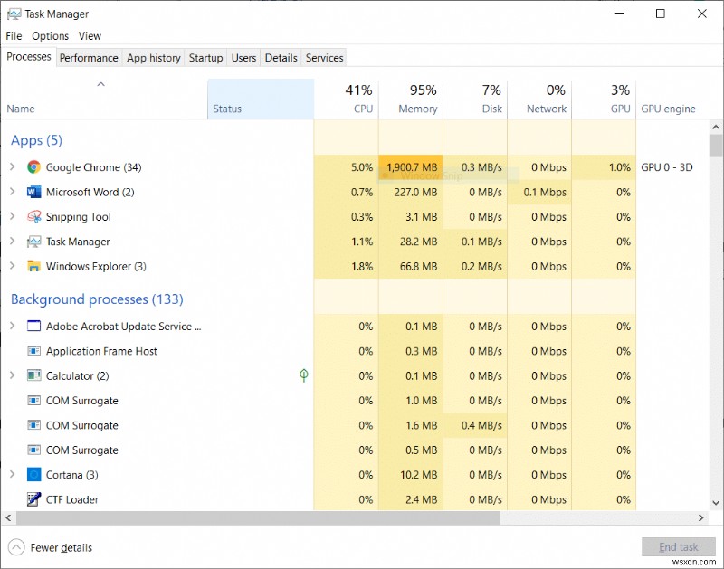Select the Snipping Tool icon
This screenshot has height=569, width=724.
tap(34, 217)
